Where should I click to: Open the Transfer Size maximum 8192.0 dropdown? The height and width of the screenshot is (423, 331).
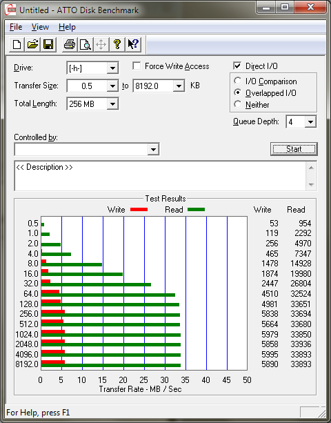(179, 86)
